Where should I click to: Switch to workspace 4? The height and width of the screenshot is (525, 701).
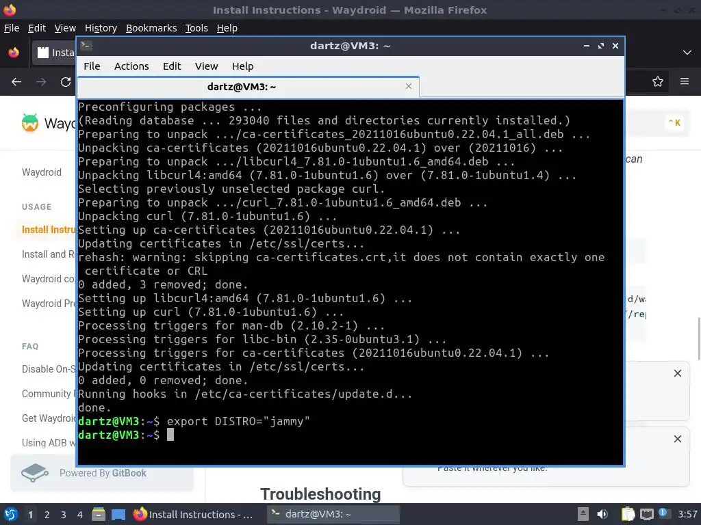80,515
